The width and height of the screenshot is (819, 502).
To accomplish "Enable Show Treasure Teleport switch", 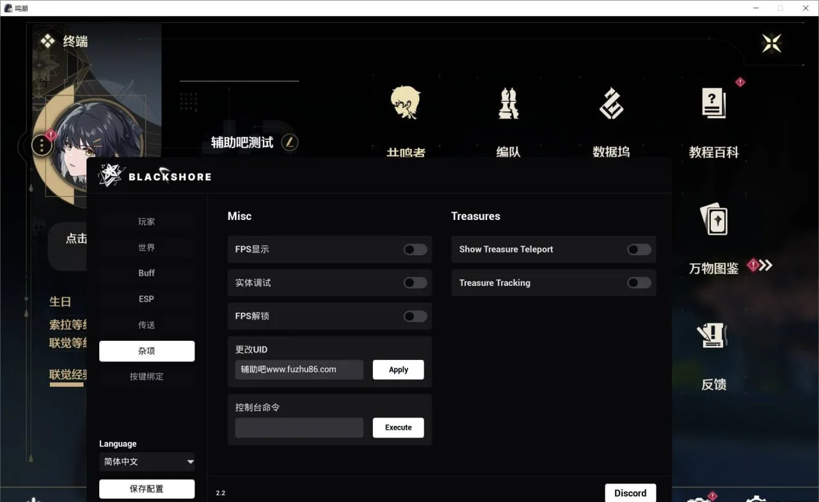I will click(639, 249).
